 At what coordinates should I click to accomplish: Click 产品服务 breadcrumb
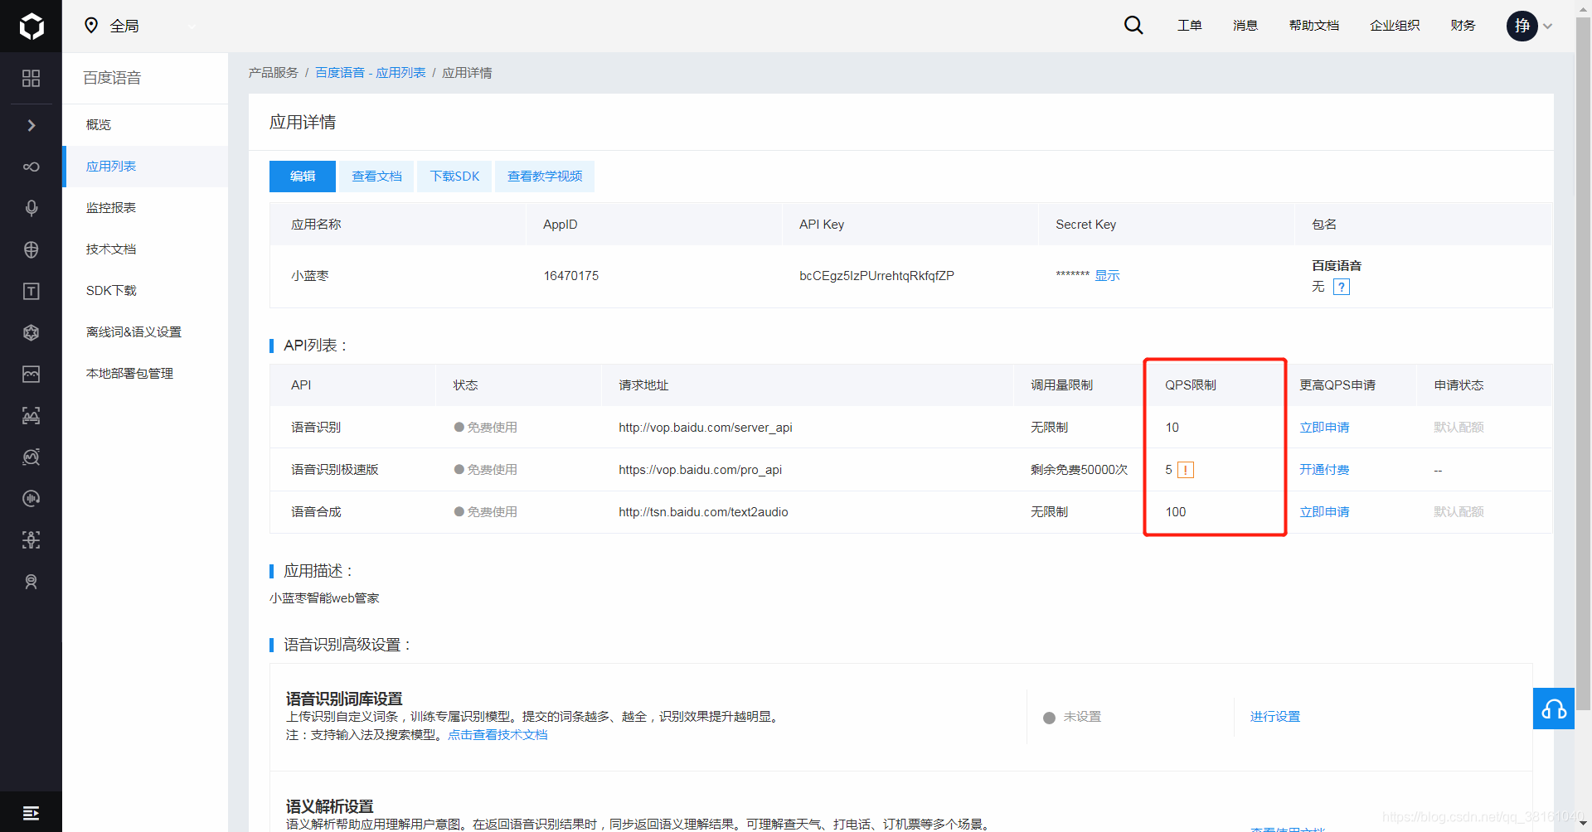point(273,73)
